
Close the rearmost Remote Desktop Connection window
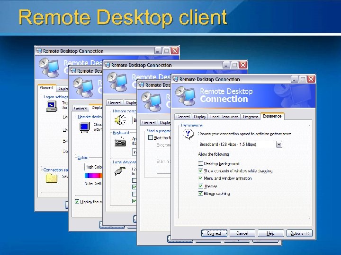click(175, 51)
